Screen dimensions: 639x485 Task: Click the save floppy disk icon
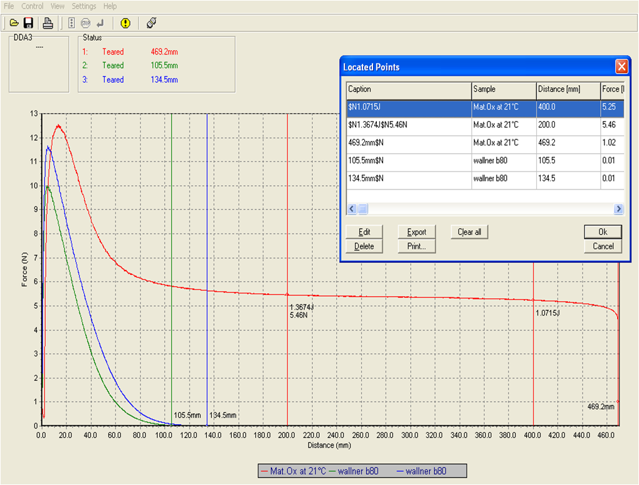pos(28,23)
